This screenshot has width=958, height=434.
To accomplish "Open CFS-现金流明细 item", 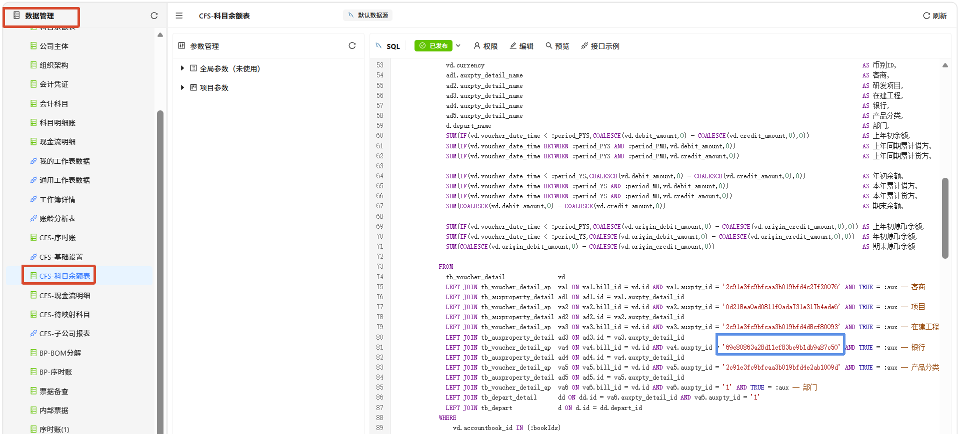I will coord(64,296).
